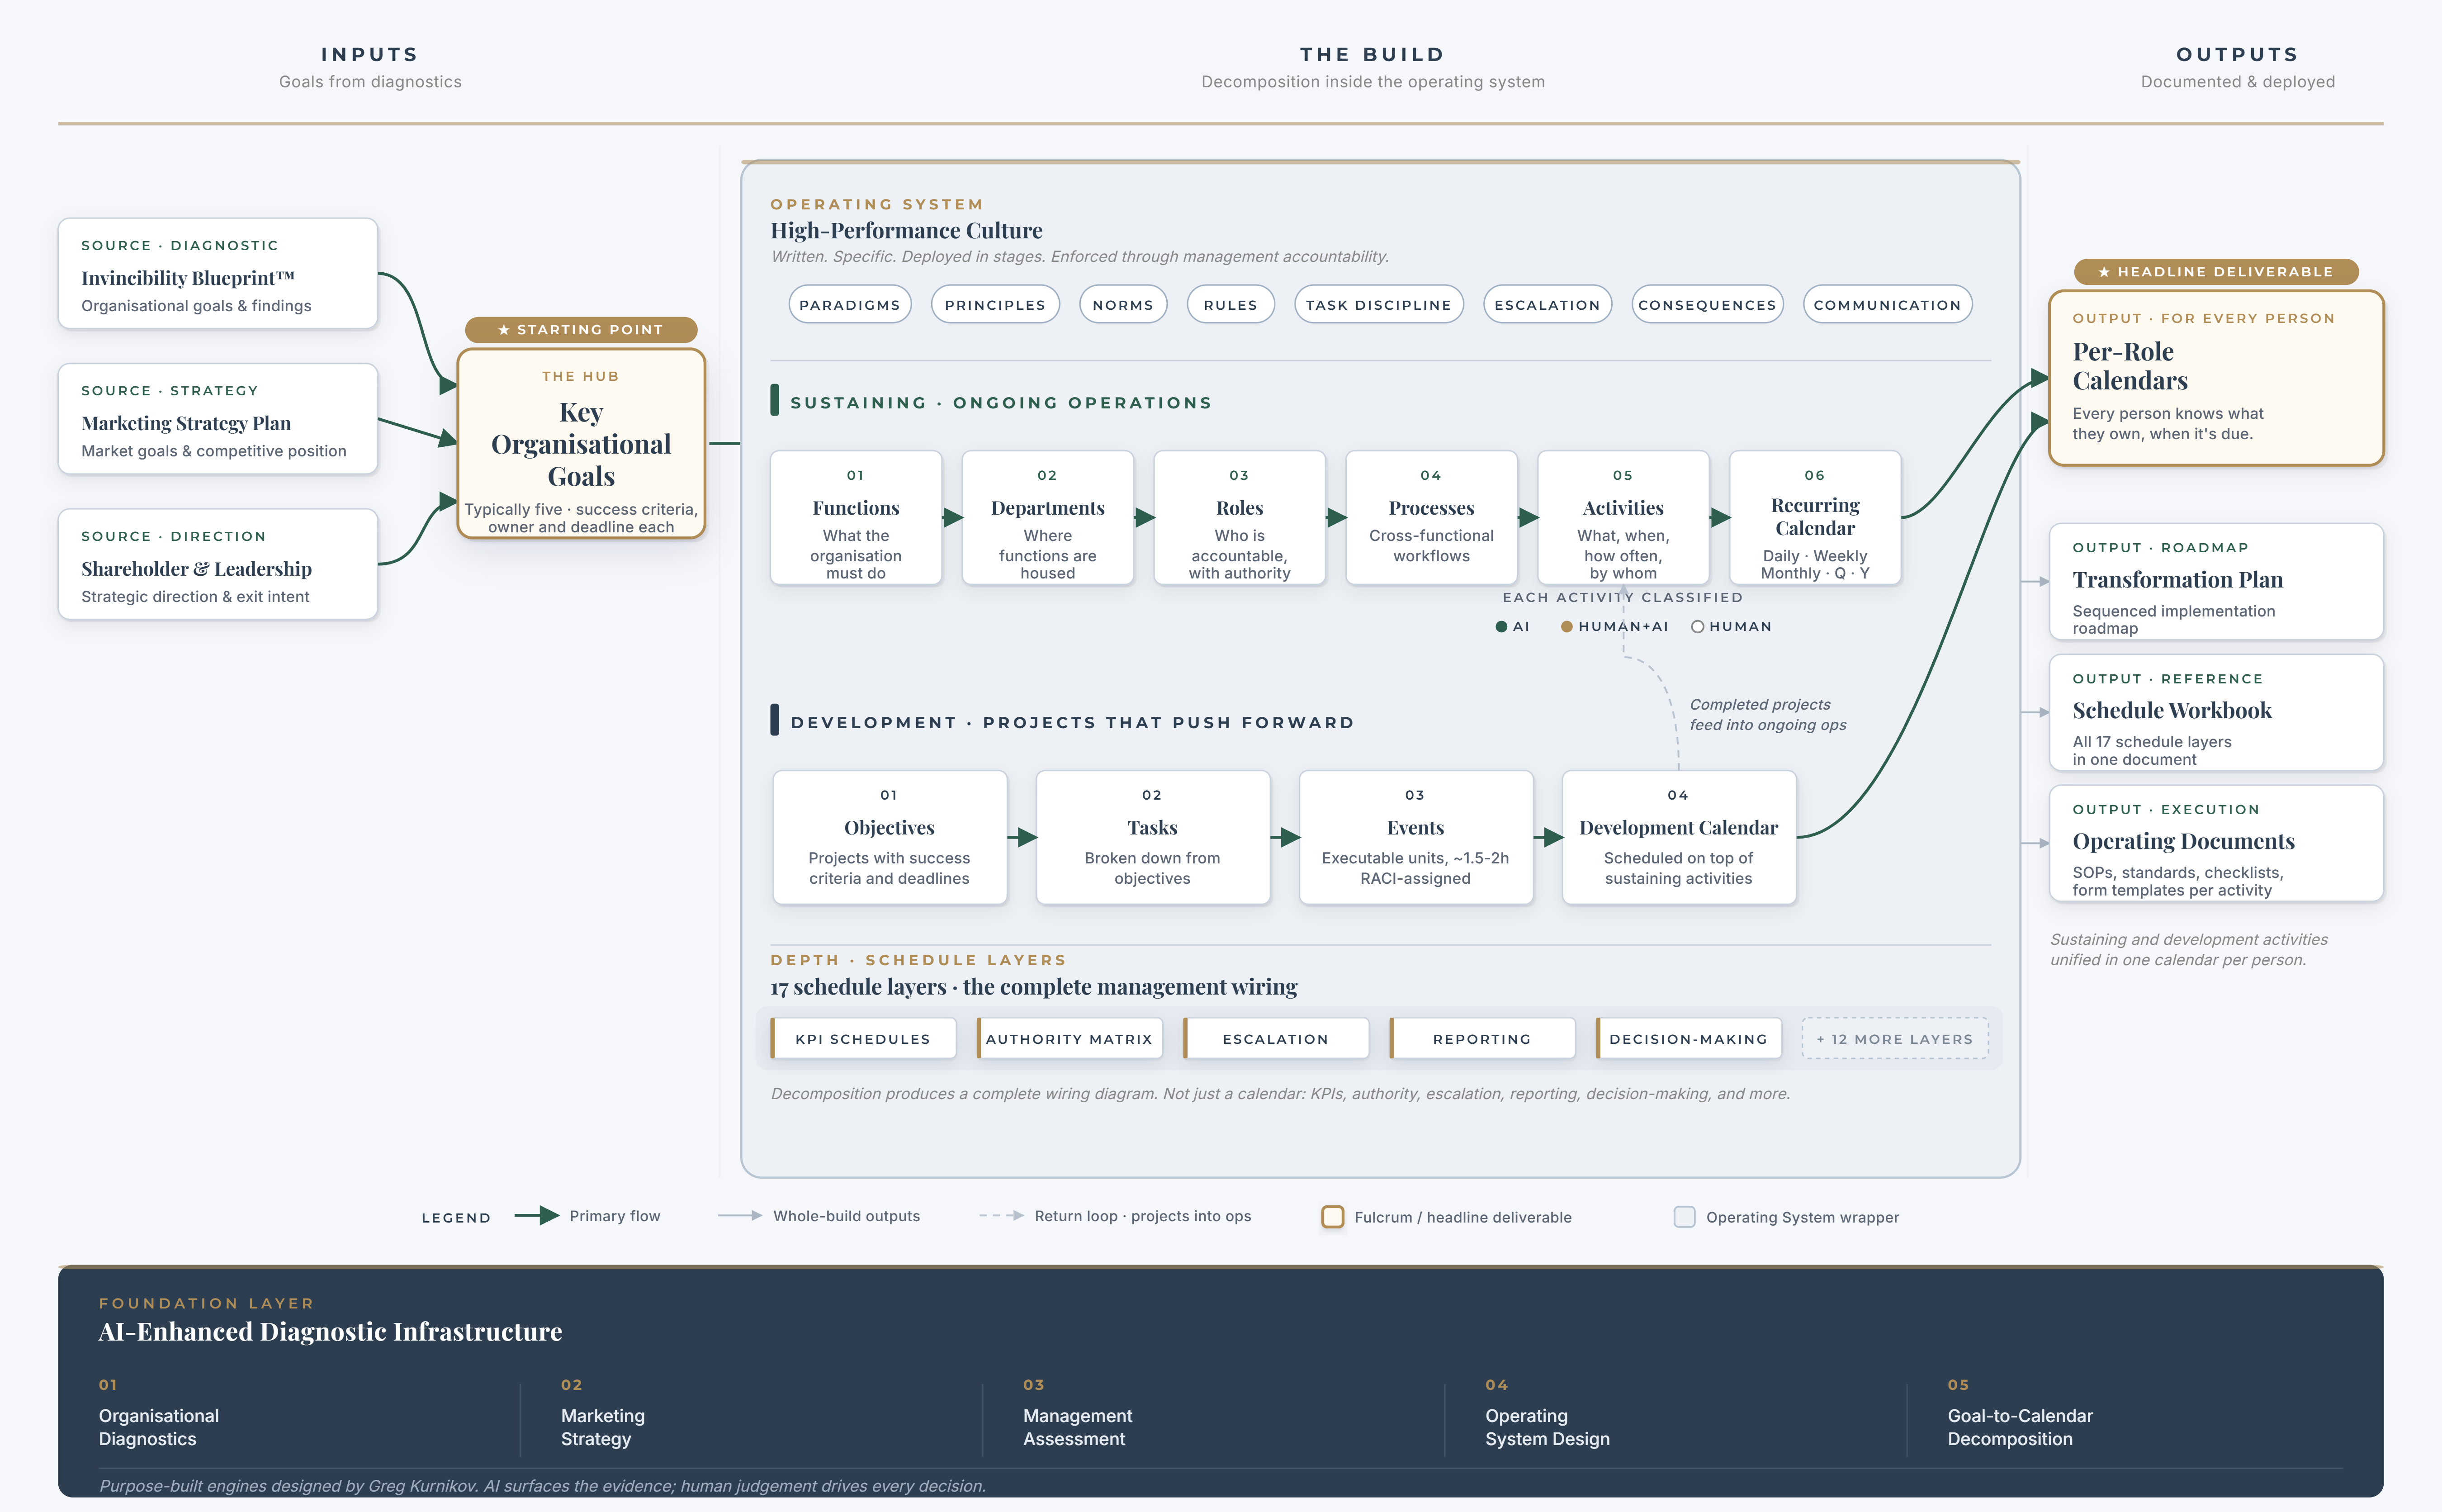The height and width of the screenshot is (1512, 2442).
Task: Open the Operating Documents output card
Action: 2216,844
